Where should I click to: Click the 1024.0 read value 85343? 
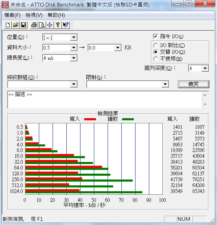[198, 191]
